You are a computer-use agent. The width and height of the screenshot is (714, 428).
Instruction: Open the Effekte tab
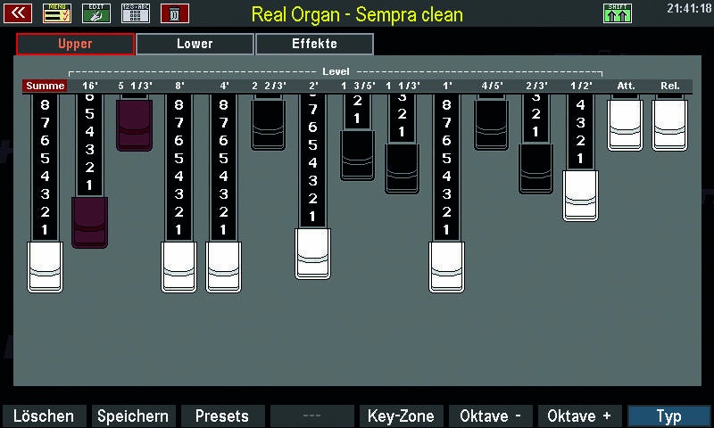315,44
